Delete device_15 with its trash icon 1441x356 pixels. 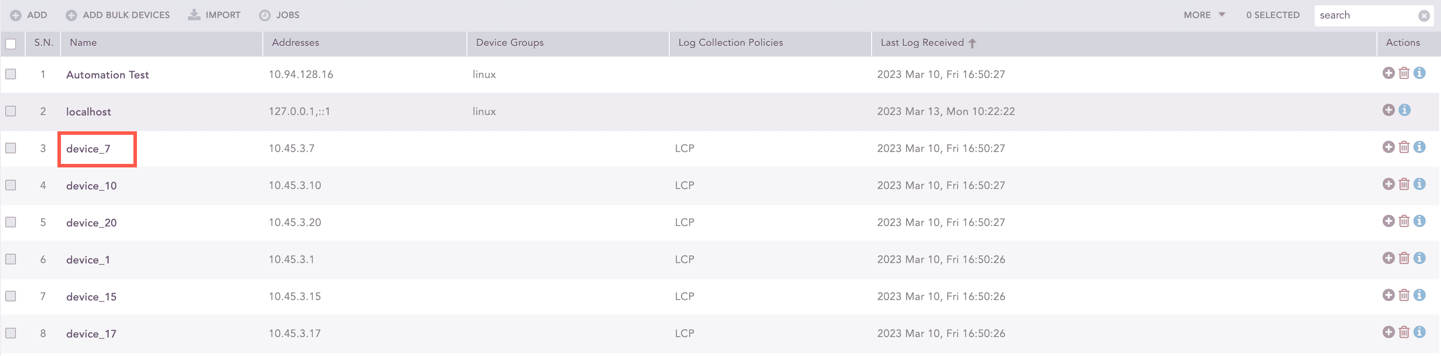(x=1404, y=295)
